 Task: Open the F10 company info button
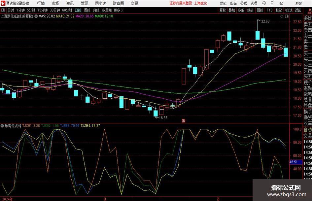(269, 10)
